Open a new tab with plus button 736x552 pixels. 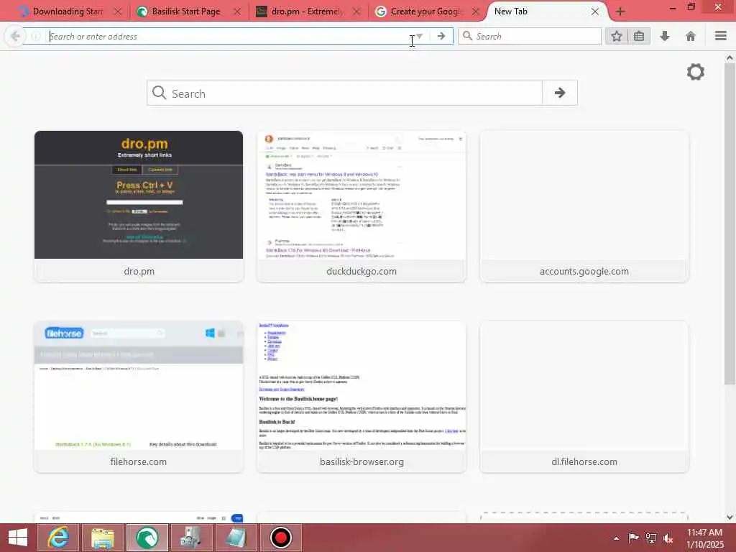pos(620,11)
